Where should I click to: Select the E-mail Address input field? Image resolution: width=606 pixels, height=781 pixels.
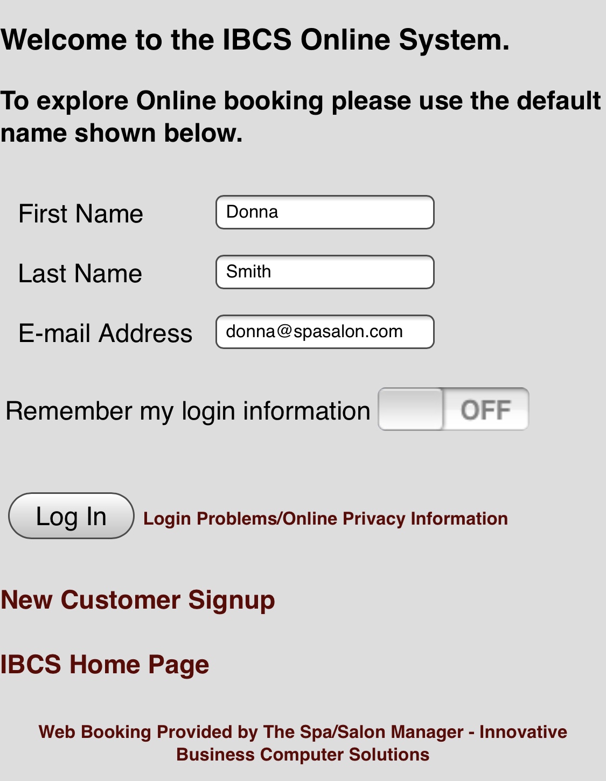click(325, 332)
